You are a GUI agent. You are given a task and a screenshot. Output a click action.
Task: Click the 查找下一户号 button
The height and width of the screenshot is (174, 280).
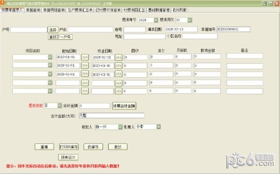click(60, 37)
